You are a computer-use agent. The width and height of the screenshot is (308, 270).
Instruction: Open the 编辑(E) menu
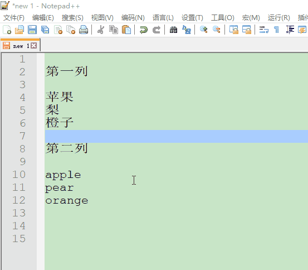click(x=43, y=18)
